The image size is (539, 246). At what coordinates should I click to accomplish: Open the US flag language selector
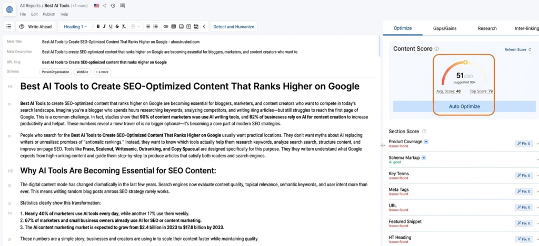(96, 6)
